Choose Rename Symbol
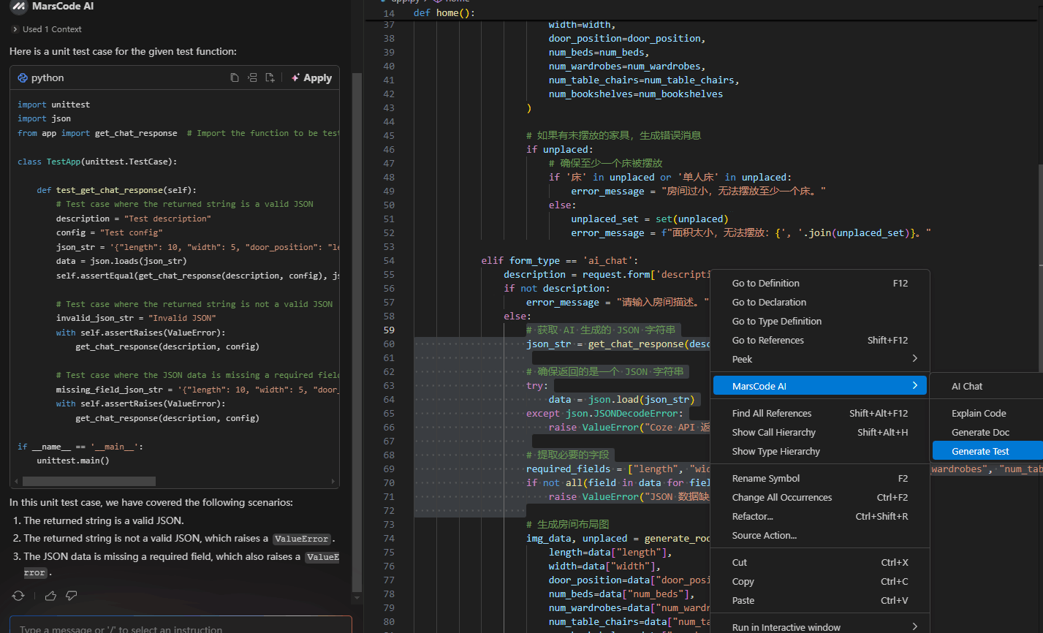Viewport: 1043px width, 633px height. [x=820, y=478]
